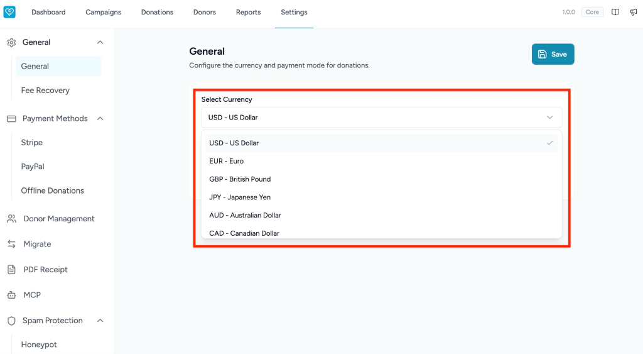Open General sub-item in sidebar
The height and width of the screenshot is (354, 643).
click(58, 66)
